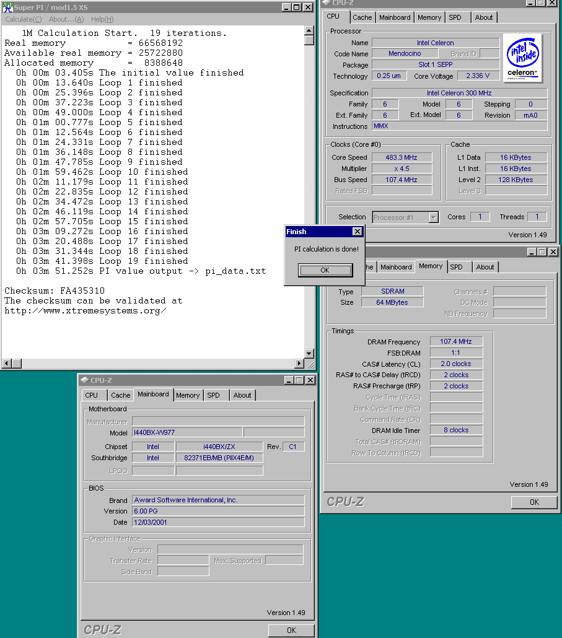Click Super PI vertical scrollbar up arrow
This screenshot has height=638, width=562.
[x=309, y=30]
